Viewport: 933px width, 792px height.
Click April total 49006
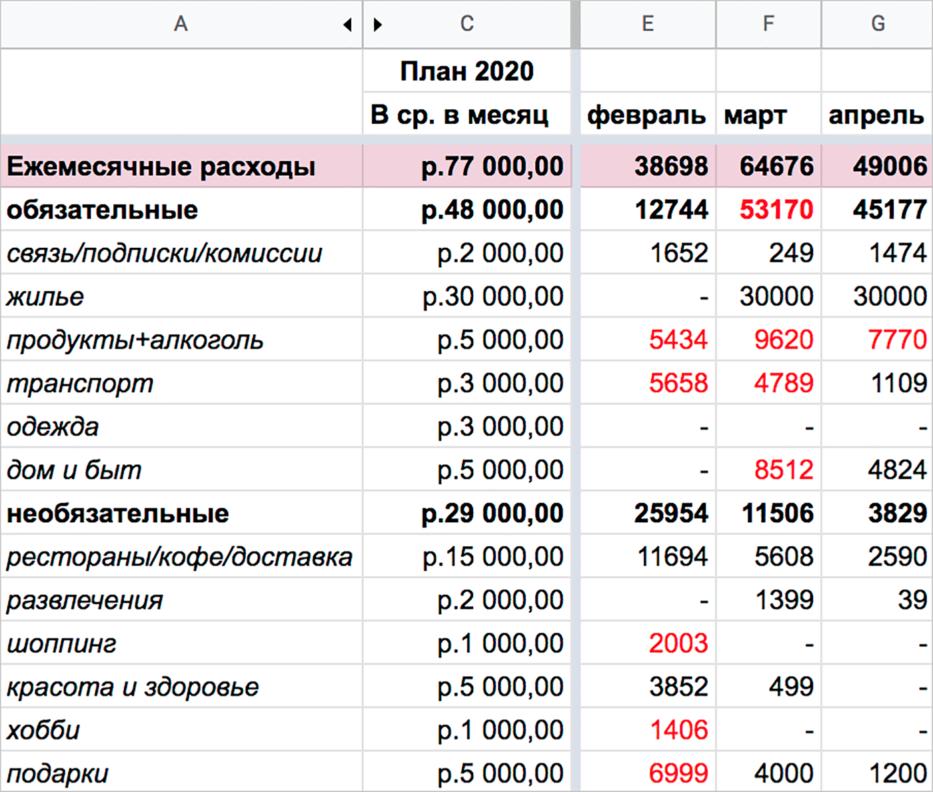[x=890, y=166]
